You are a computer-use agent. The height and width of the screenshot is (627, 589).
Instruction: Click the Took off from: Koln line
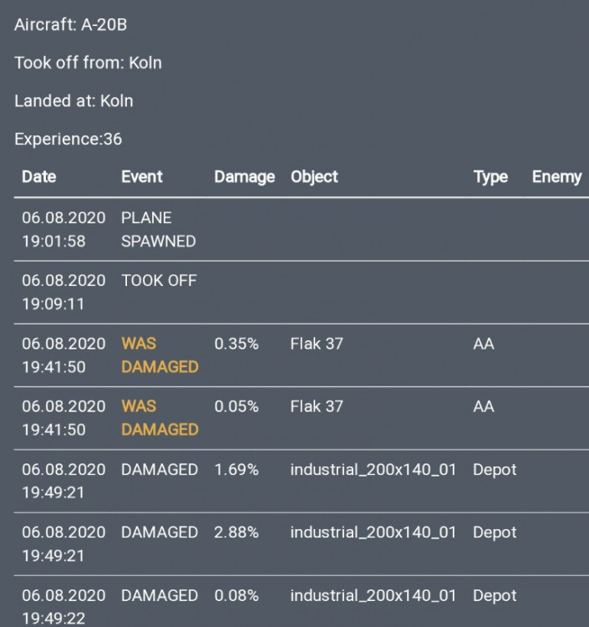pyautogui.click(x=88, y=63)
